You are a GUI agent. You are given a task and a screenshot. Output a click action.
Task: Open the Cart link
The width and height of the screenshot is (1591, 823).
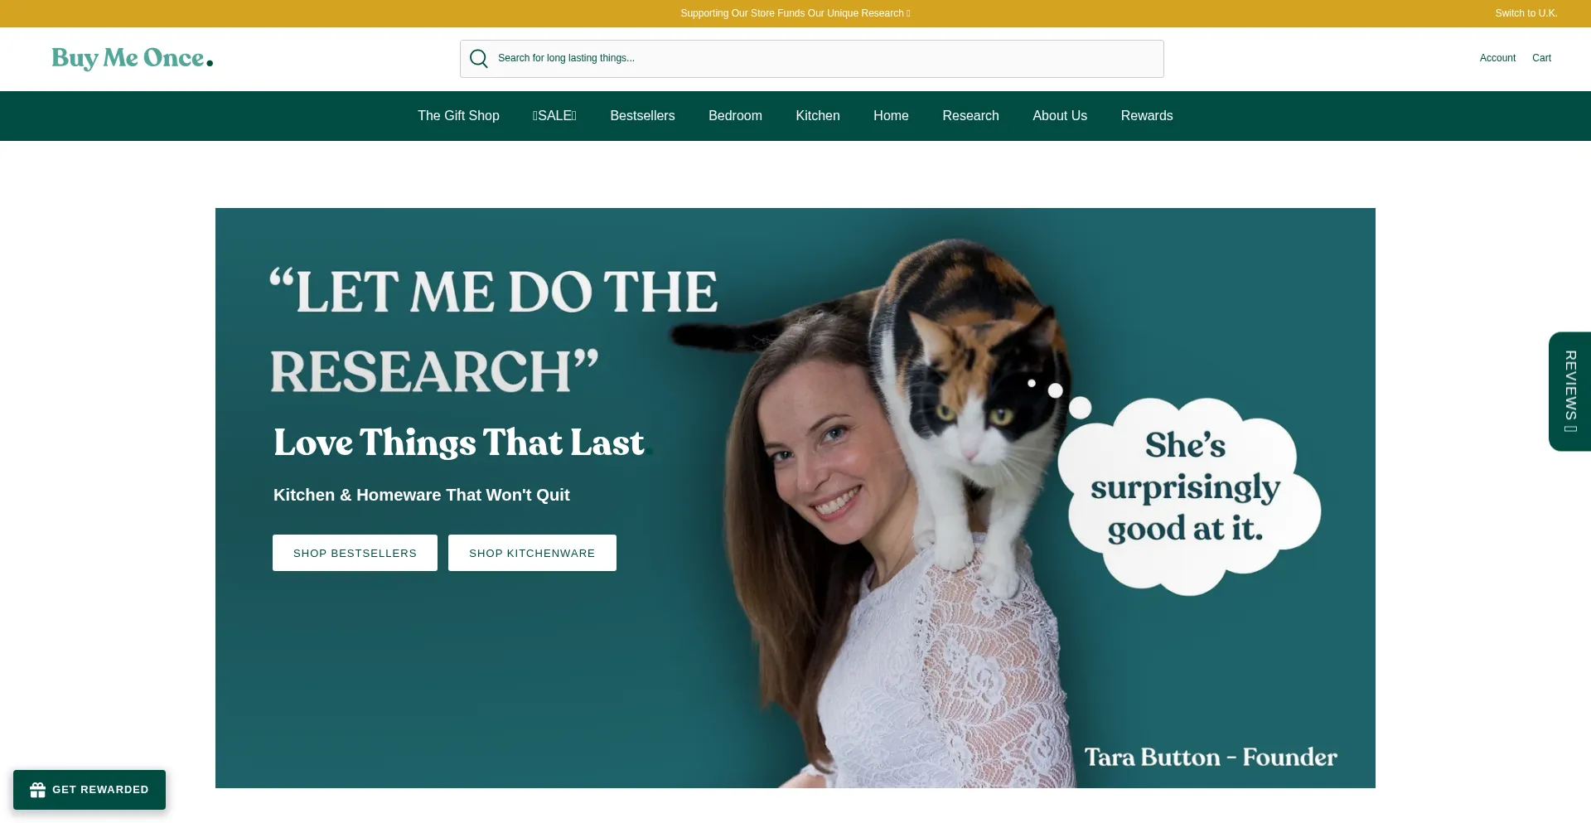point(1541,58)
